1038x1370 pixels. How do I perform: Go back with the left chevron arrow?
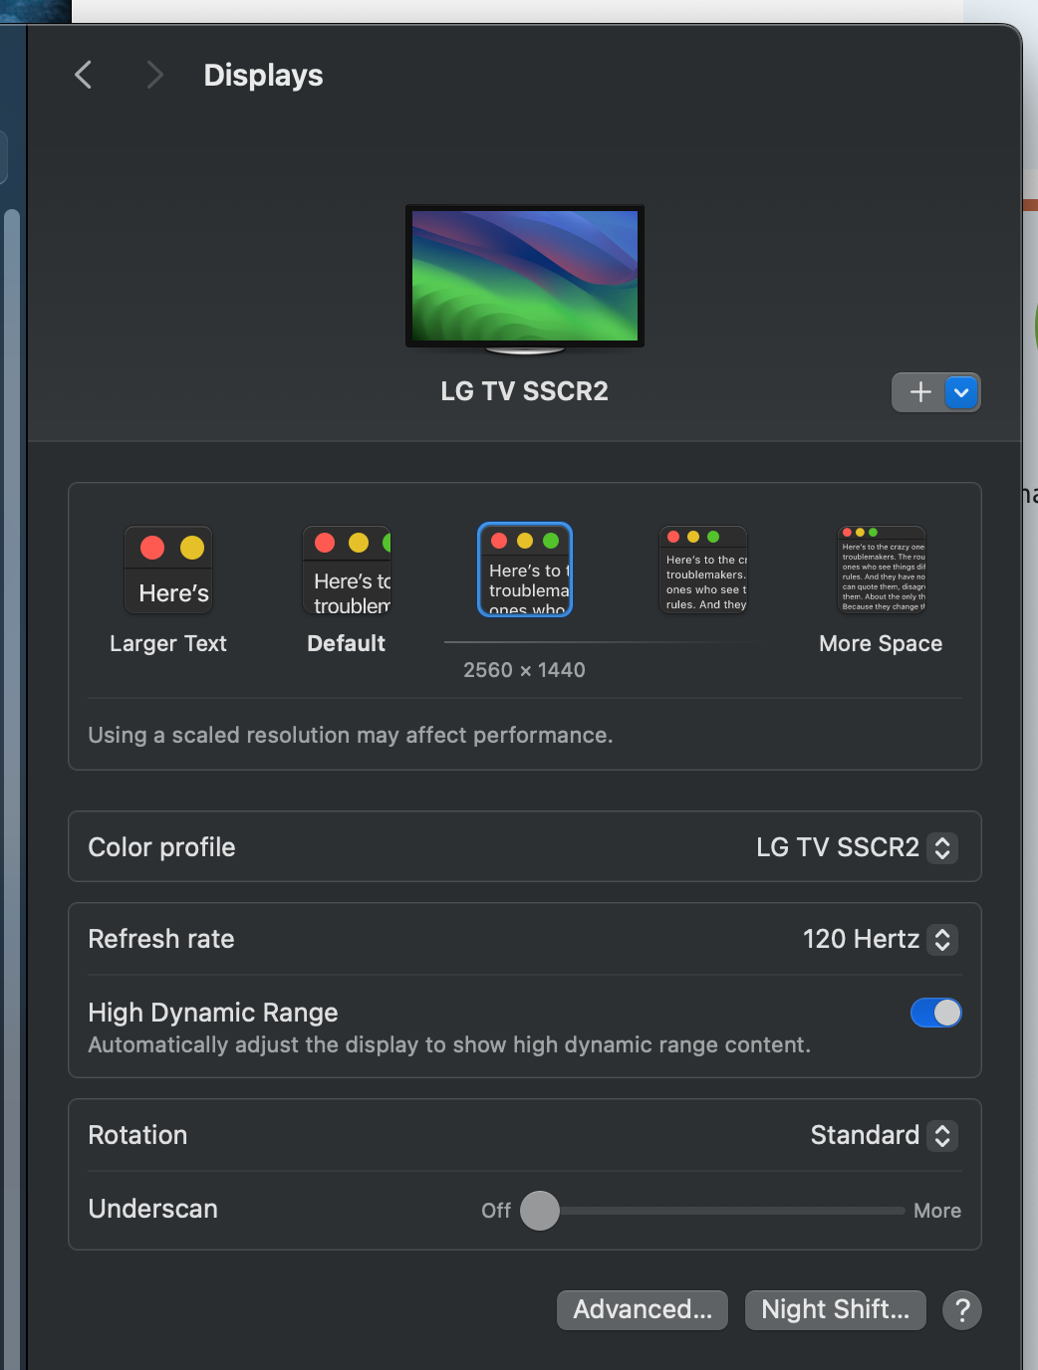(x=84, y=75)
